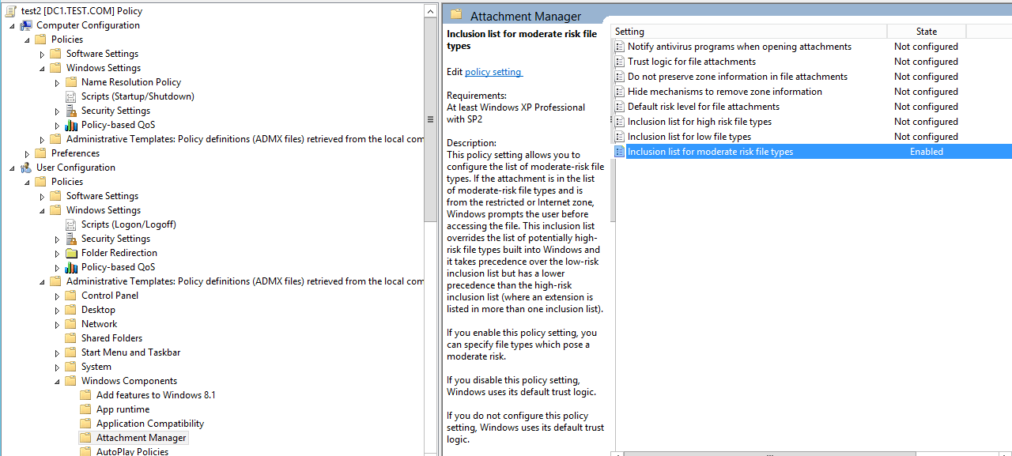Viewport: 1012px width, 456px height.
Task: Click the User Configuration user icon
Action: tap(26, 168)
